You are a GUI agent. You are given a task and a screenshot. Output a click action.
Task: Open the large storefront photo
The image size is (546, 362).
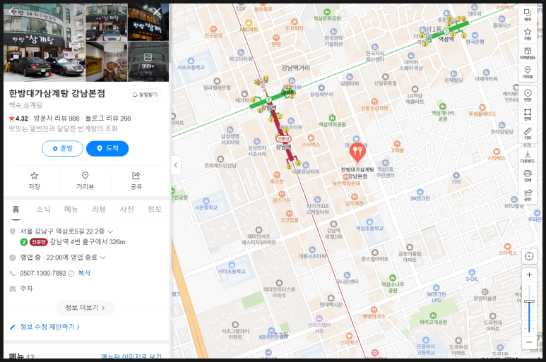[x=44, y=42]
